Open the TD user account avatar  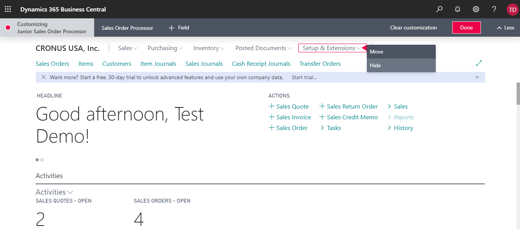click(512, 10)
